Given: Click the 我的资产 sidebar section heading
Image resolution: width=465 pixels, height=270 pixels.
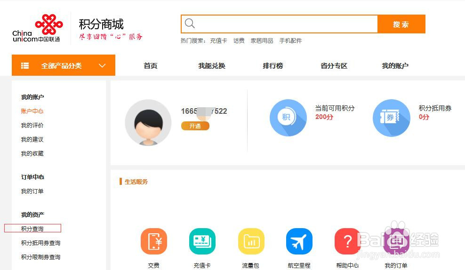Looking at the screenshot, I should [x=32, y=215].
